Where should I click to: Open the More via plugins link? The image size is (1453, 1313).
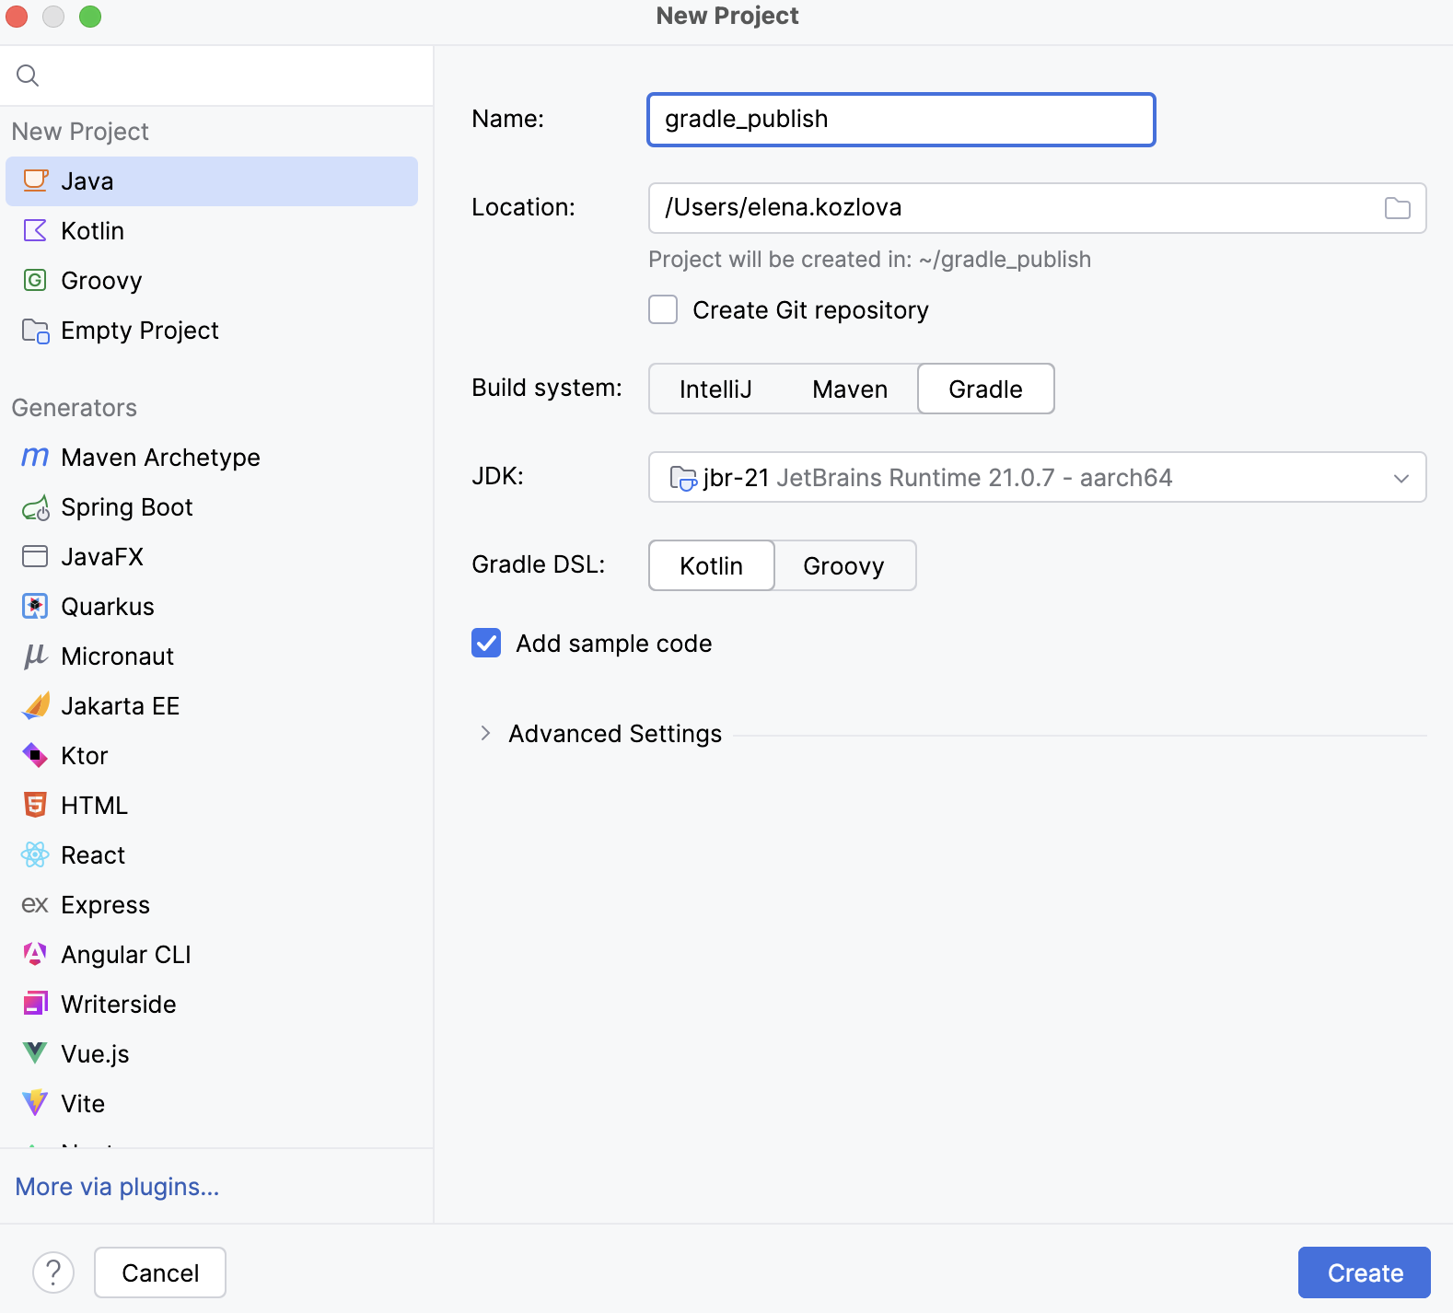(x=117, y=1187)
